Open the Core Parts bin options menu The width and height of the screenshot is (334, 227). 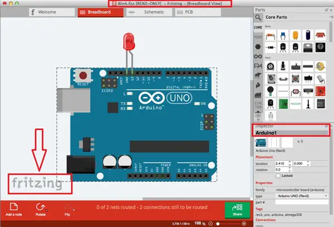click(331, 17)
